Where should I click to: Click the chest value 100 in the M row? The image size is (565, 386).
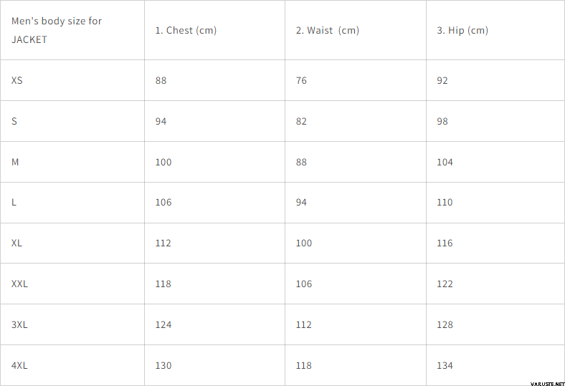tap(163, 162)
